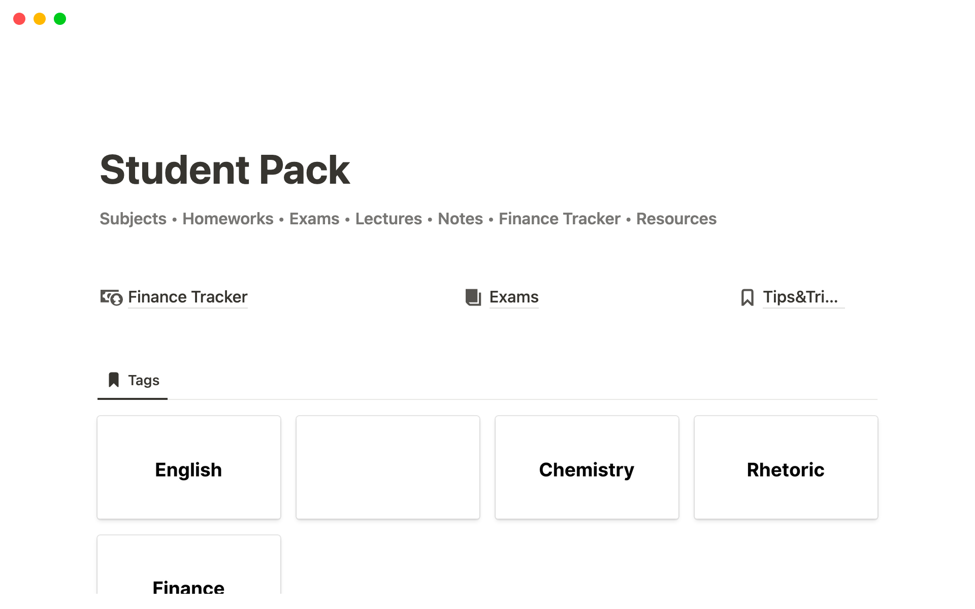This screenshot has height=609, width=975.
Task: Click the red close window button
Action: pyautogui.click(x=19, y=19)
